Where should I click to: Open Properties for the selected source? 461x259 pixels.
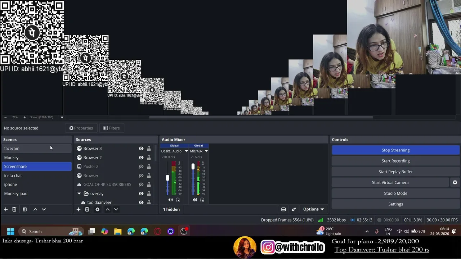[x=81, y=128]
